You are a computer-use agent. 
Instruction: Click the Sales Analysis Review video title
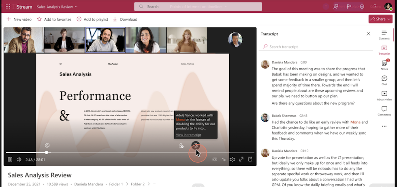pyautogui.click(x=40, y=175)
